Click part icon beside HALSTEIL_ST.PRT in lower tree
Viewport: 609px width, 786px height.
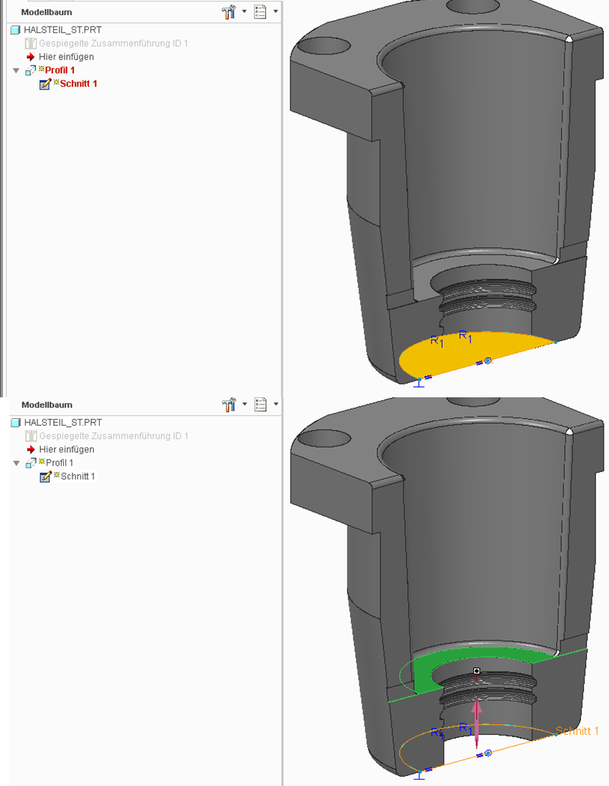[x=16, y=422]
